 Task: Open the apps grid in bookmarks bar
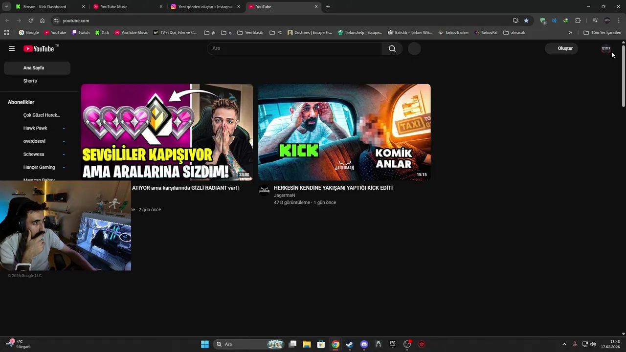click(x=6, y=33)
